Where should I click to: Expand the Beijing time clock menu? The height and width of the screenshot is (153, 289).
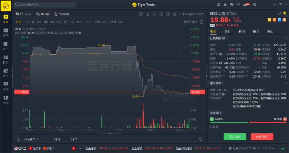point(274,148)
